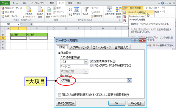This screenshot has height=108, width=176.
Task: Sort descending Z to A
Action: pyautogui.click(x=71, y=15)
